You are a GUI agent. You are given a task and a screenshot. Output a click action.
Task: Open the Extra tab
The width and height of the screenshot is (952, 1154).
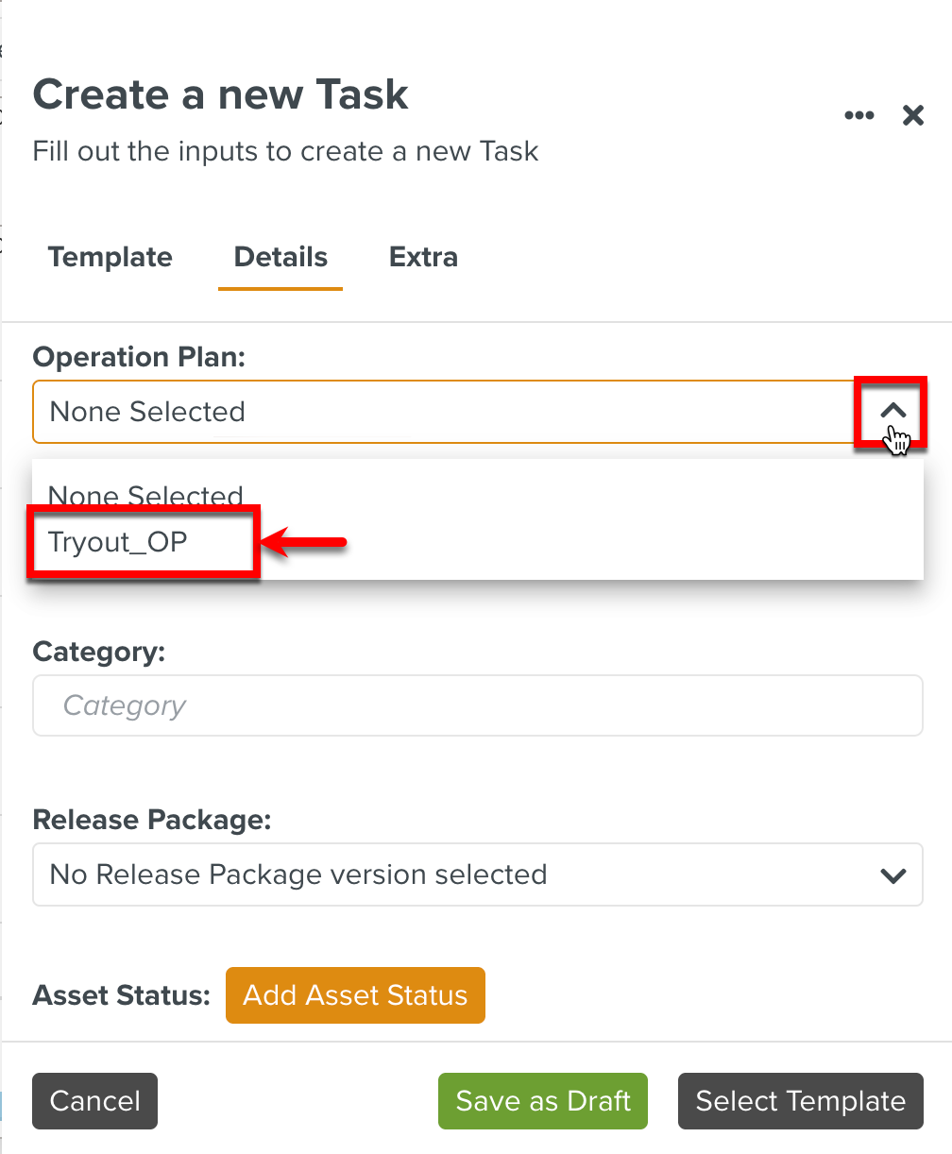423,258
